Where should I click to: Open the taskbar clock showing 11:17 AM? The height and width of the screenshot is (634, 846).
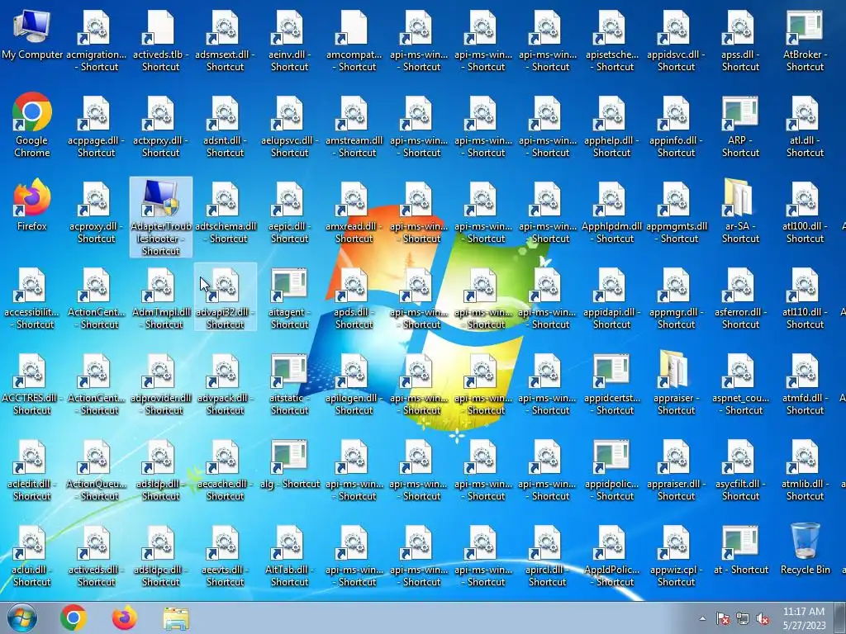[804, 617]
